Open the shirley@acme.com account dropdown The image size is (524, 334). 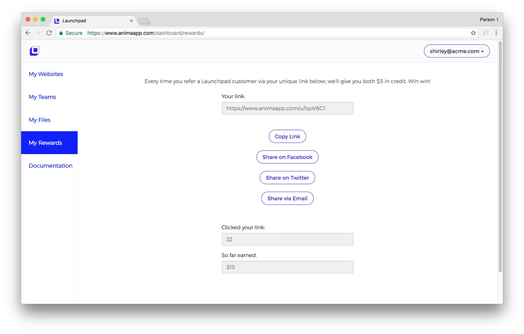pyautogui.click(x=457, y=51)
